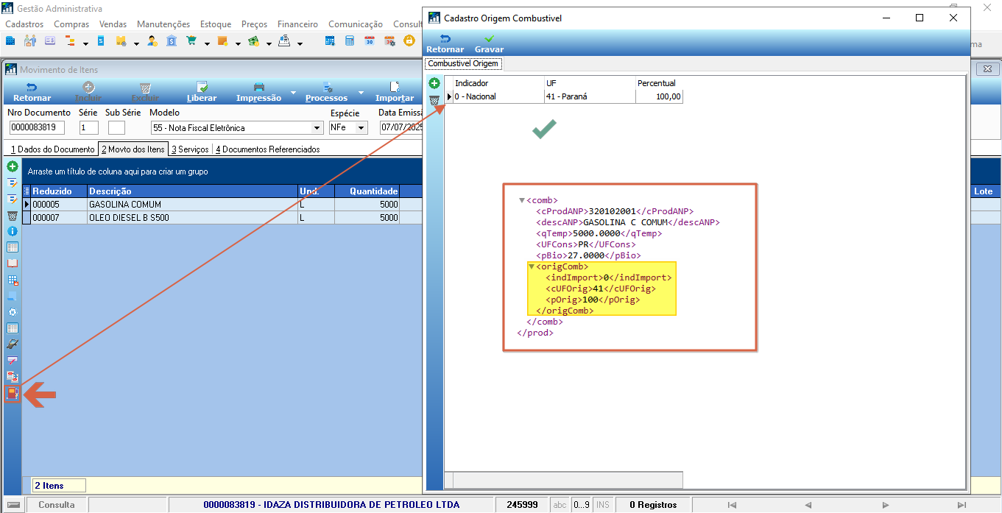The image size is (1002, 513).
Task: Open the Impressão dropdown arrow
Action: tap(293, 93)
